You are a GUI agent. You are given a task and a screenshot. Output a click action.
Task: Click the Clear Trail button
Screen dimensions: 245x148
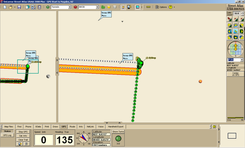pyautogui.click(x=23, y=140)
